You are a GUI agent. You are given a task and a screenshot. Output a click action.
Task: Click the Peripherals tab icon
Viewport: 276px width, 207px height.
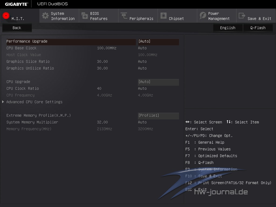[124, 16]
